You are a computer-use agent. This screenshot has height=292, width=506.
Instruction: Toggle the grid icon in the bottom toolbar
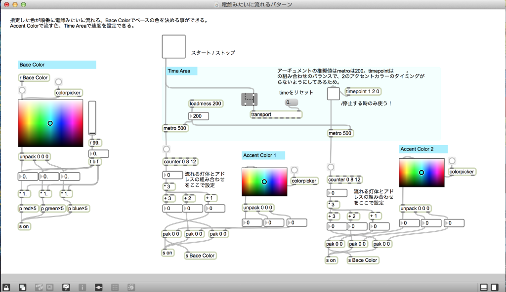[115, 287]
